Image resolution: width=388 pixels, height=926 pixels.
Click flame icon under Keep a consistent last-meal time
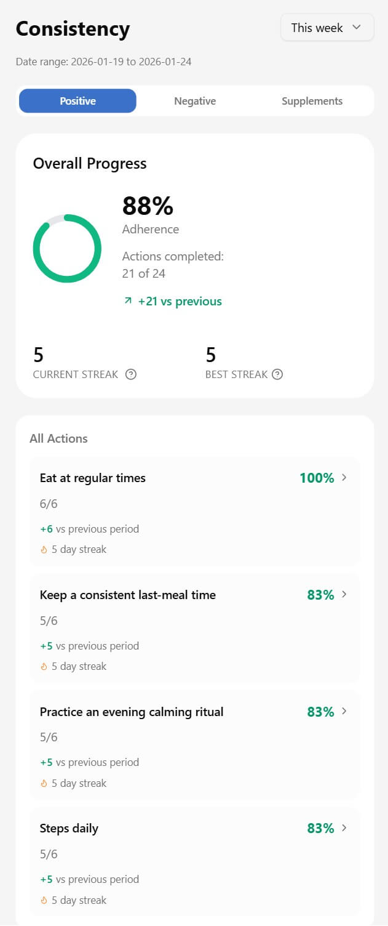click(44, 667)
